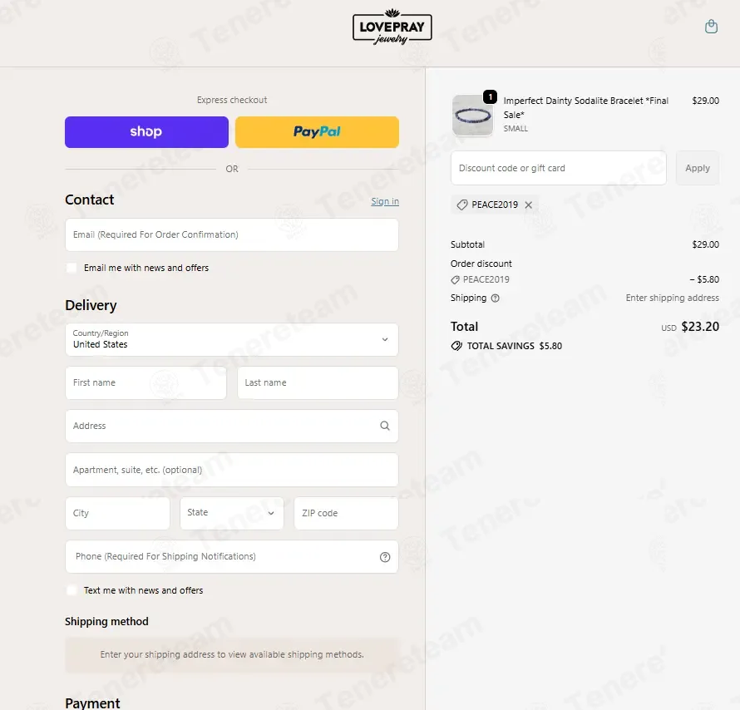This screenshot has width=740, height=710.
Task: Follow the Sign in link
Action: [x=385, y=201]
